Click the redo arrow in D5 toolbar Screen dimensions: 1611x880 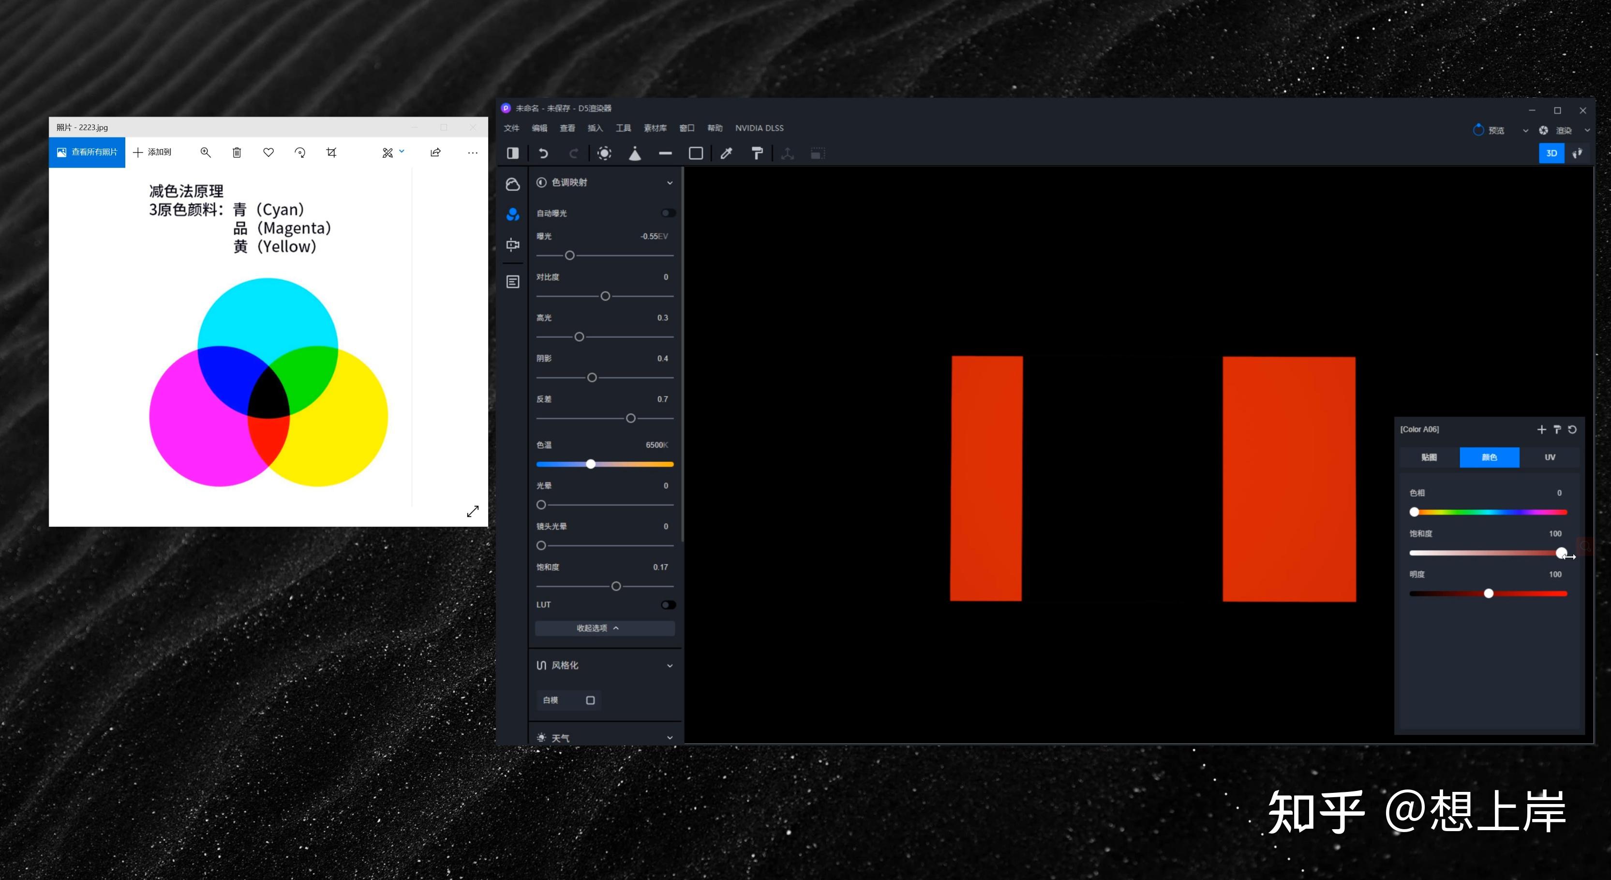[x=573, y=153]
